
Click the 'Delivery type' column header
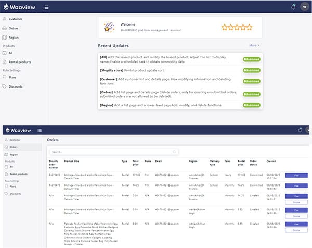click(215, 163)
